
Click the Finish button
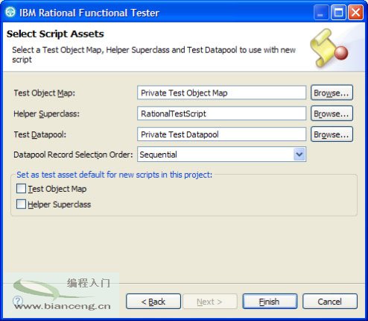tap(270, 302)
